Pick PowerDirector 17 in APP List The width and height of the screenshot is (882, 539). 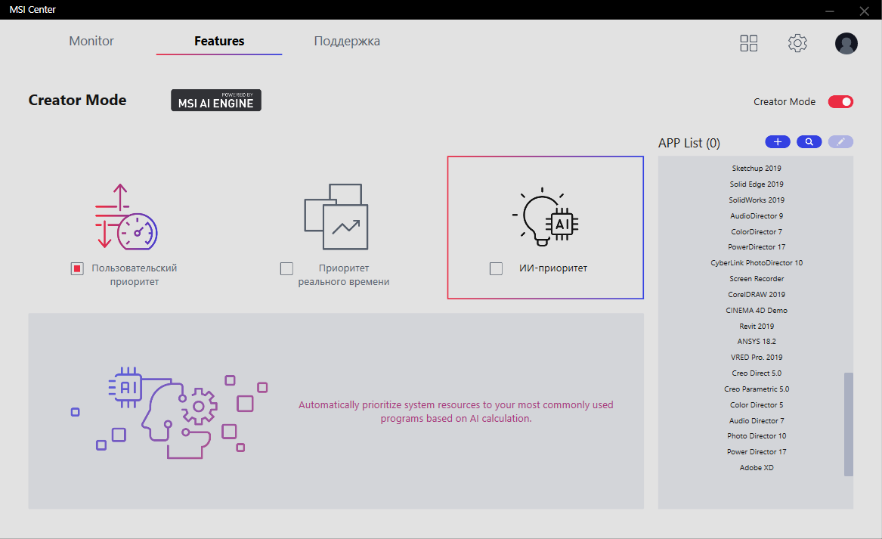pyautogui.click(x=756, y=247)
